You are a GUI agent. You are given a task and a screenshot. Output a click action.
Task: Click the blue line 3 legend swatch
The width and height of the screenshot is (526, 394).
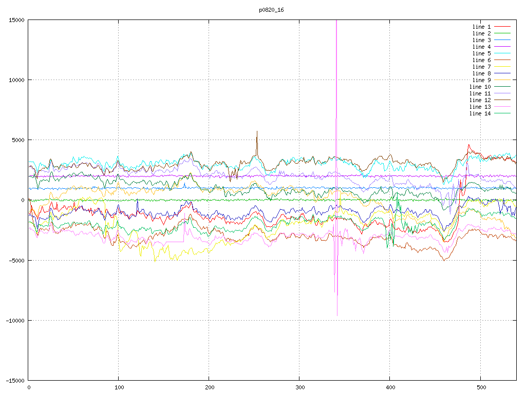(502, 40)
